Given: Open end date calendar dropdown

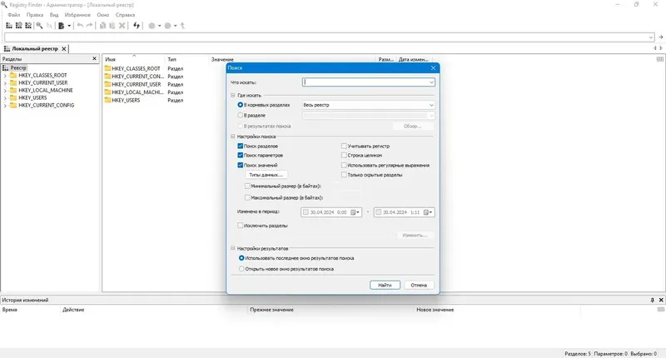Looking at the screenshot, I should [x=428, y=212].
